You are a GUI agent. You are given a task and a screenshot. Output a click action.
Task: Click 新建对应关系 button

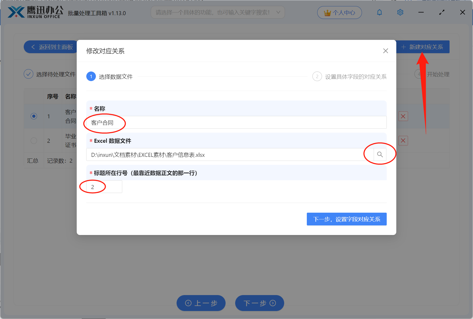coord(423,47)
